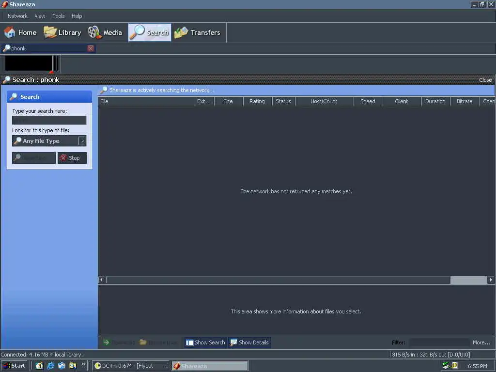This screenshot has width=496, height=372.
Task: Open the Outlook Express quick launch icon
Action: pyautogui.click(x=62, y=366)
